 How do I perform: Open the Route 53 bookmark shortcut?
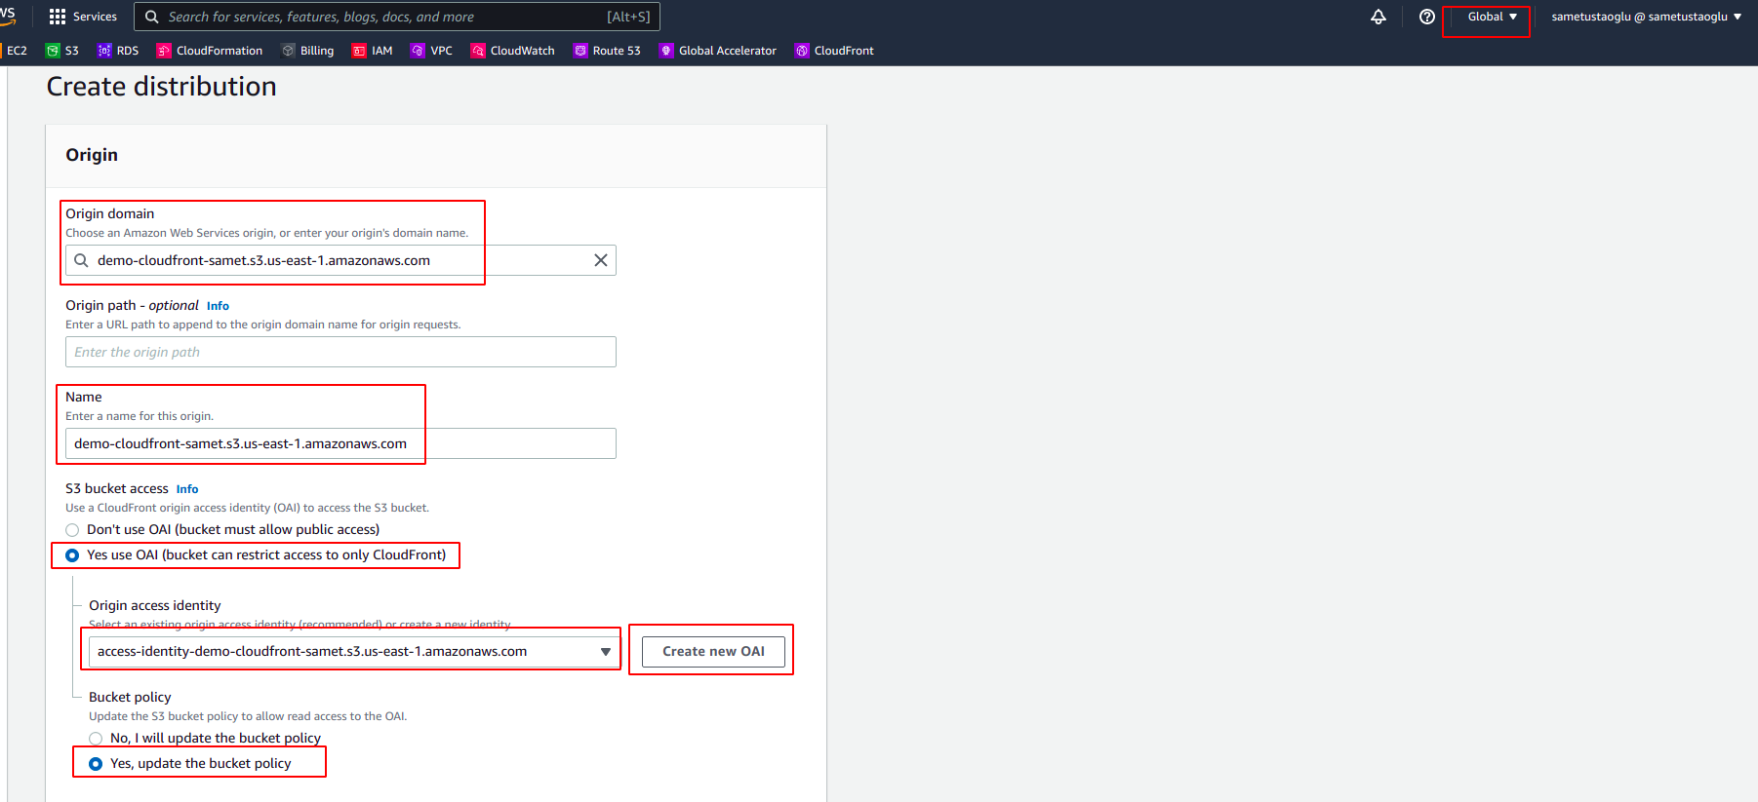pyautogui.click(x=608, y=51)
